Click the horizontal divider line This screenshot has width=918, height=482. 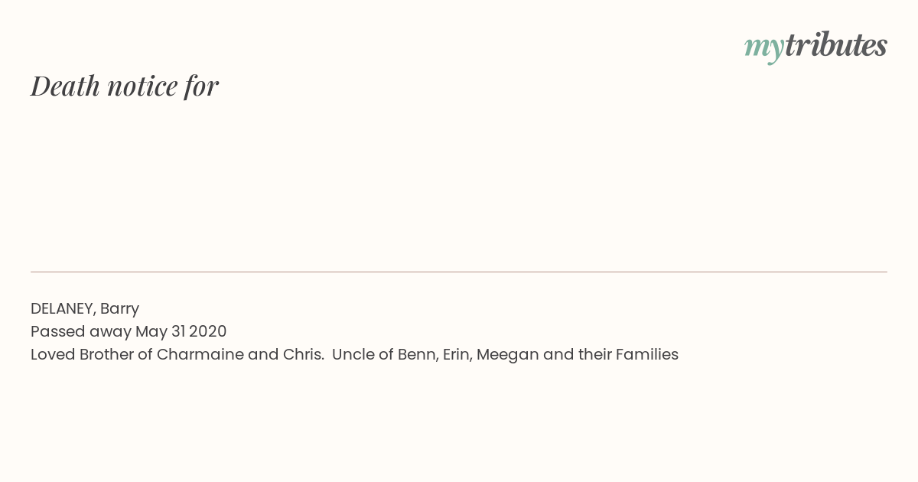click(459, 272)
